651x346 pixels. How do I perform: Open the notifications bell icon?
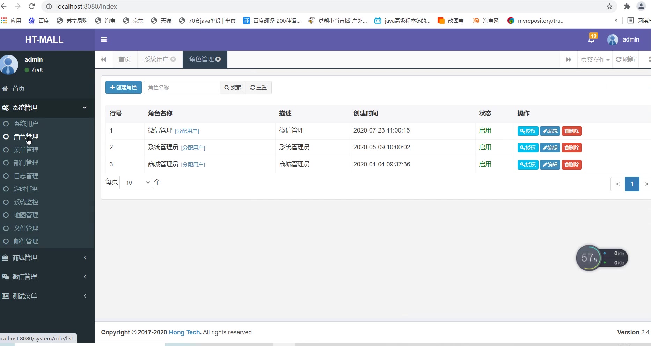click(x=592, y=39)
